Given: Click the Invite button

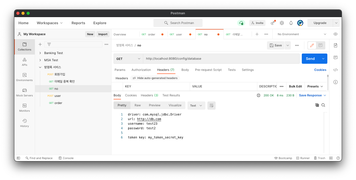Looking at the screenshot, I should (257, 23).
